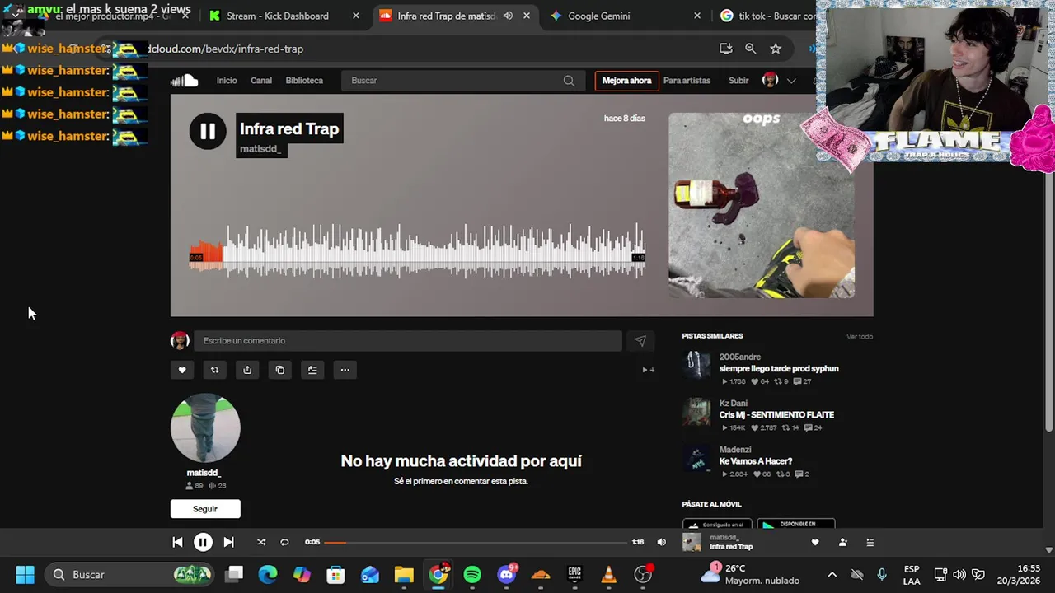Click the install app icon in the address bar
This screenshot has height=593, width=1055.
point(725,49)
